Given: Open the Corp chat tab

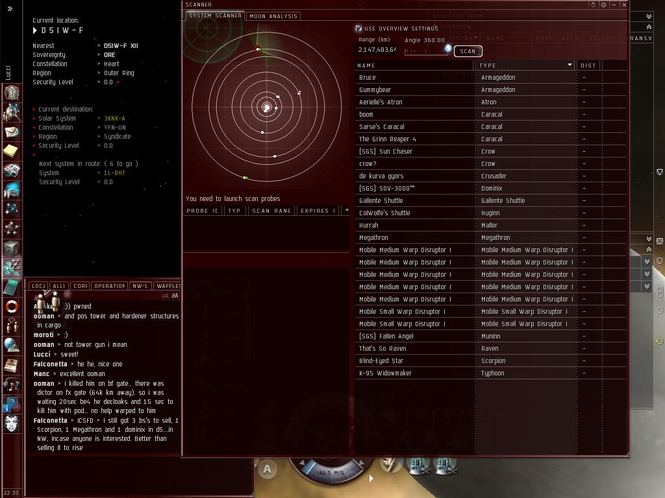Looking at the screenshot, I should (x=80, y=286).
